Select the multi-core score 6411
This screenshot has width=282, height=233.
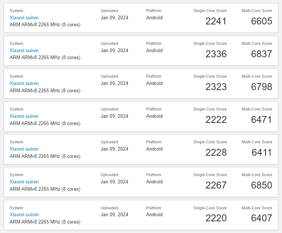(262, 152)
